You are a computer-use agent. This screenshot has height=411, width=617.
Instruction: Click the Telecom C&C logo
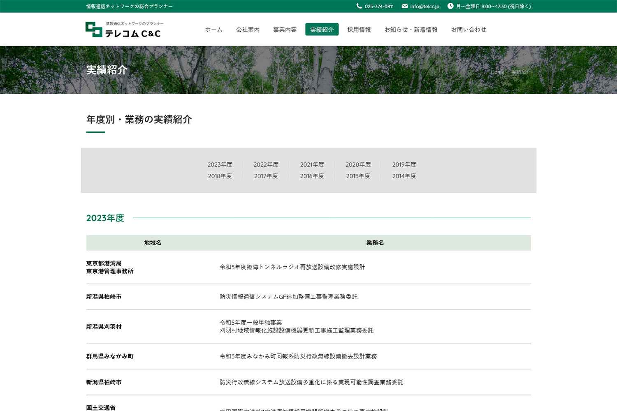(x=123, y=30)
